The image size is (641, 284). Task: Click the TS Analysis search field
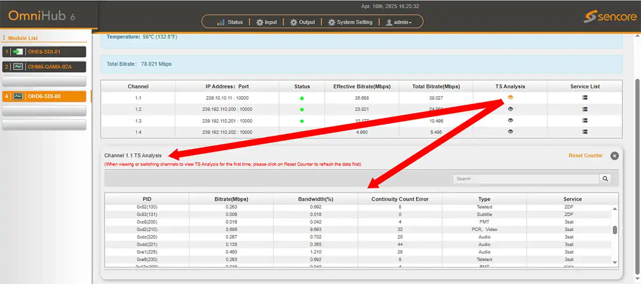tap(526, 179)
